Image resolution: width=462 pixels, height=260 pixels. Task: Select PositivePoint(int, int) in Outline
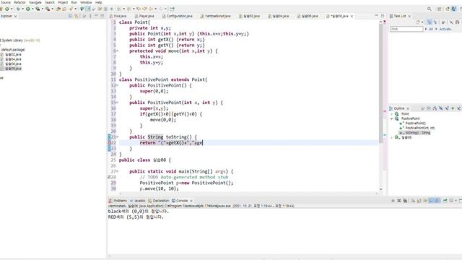coord(420,128)
